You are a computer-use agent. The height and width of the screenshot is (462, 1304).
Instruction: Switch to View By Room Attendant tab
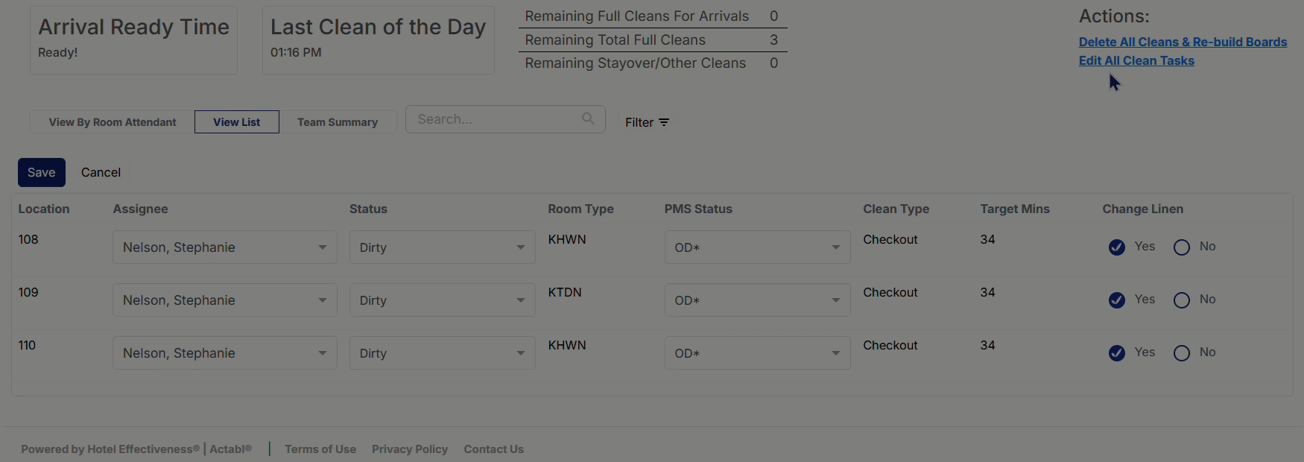pyautogui.click(x=113, y=122)
